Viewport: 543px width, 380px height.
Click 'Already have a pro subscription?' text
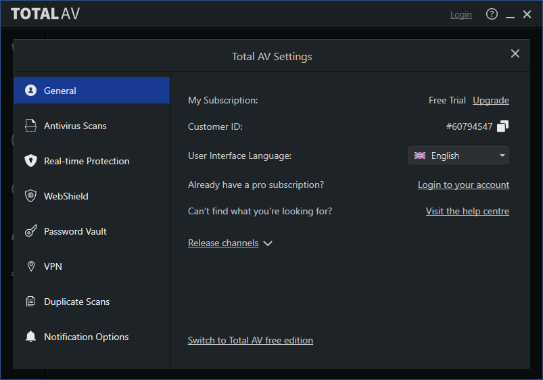click(x=256, y=185)
